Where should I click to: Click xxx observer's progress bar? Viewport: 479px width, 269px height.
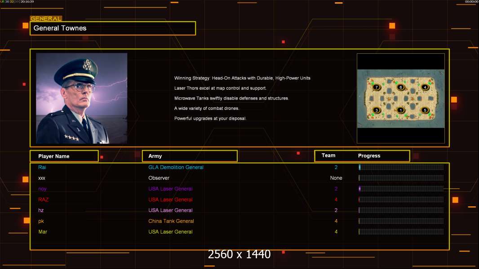tap(401, 178)
